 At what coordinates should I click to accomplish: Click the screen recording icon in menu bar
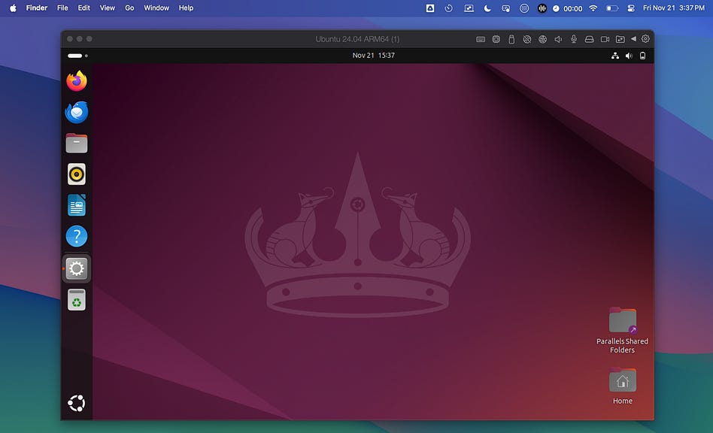pyautogui.click(x=505, y=8)
